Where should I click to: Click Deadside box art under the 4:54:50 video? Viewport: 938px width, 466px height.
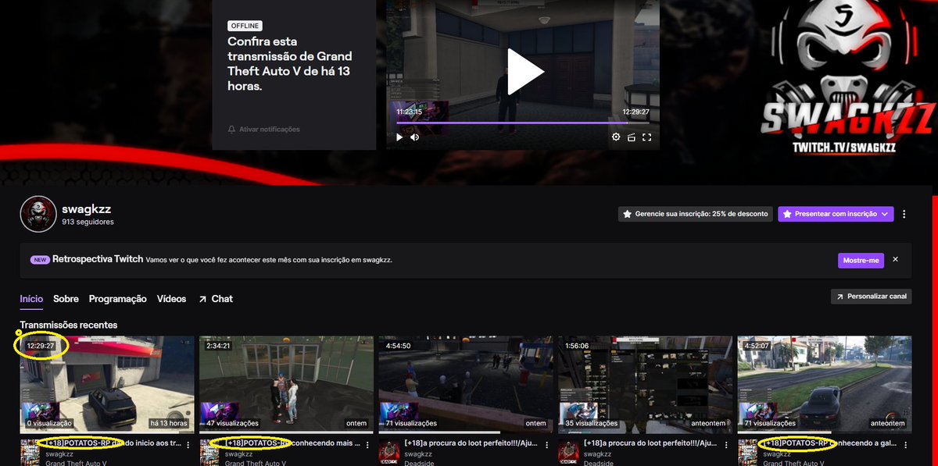click(x=389, y=453)
